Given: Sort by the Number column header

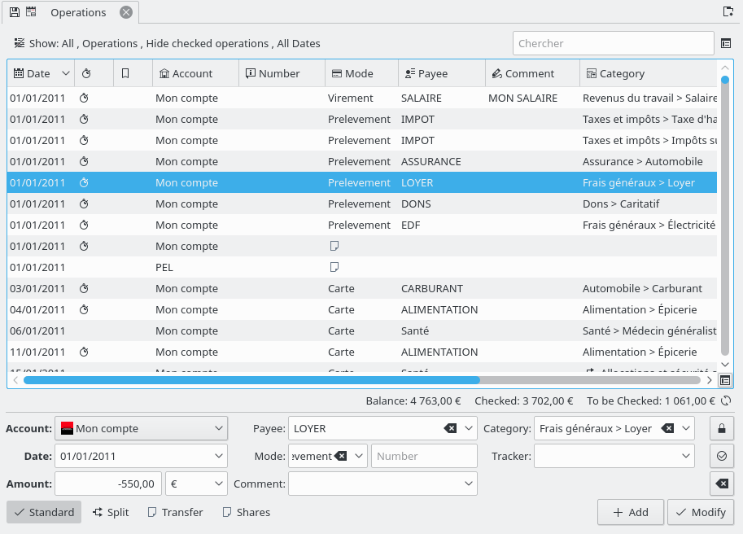Looking at the screenshot, I should click(x=282, y=73).
